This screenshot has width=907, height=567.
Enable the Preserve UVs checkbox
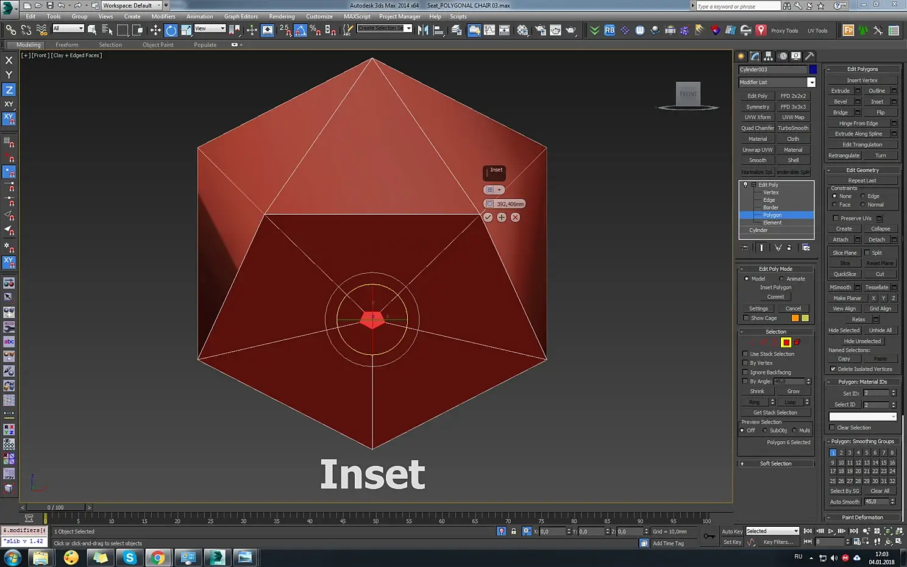pos(836,218)
